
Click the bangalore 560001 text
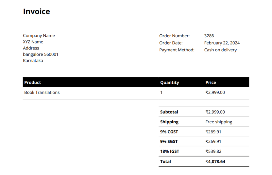pyautogui.click(x=41, y=54)
